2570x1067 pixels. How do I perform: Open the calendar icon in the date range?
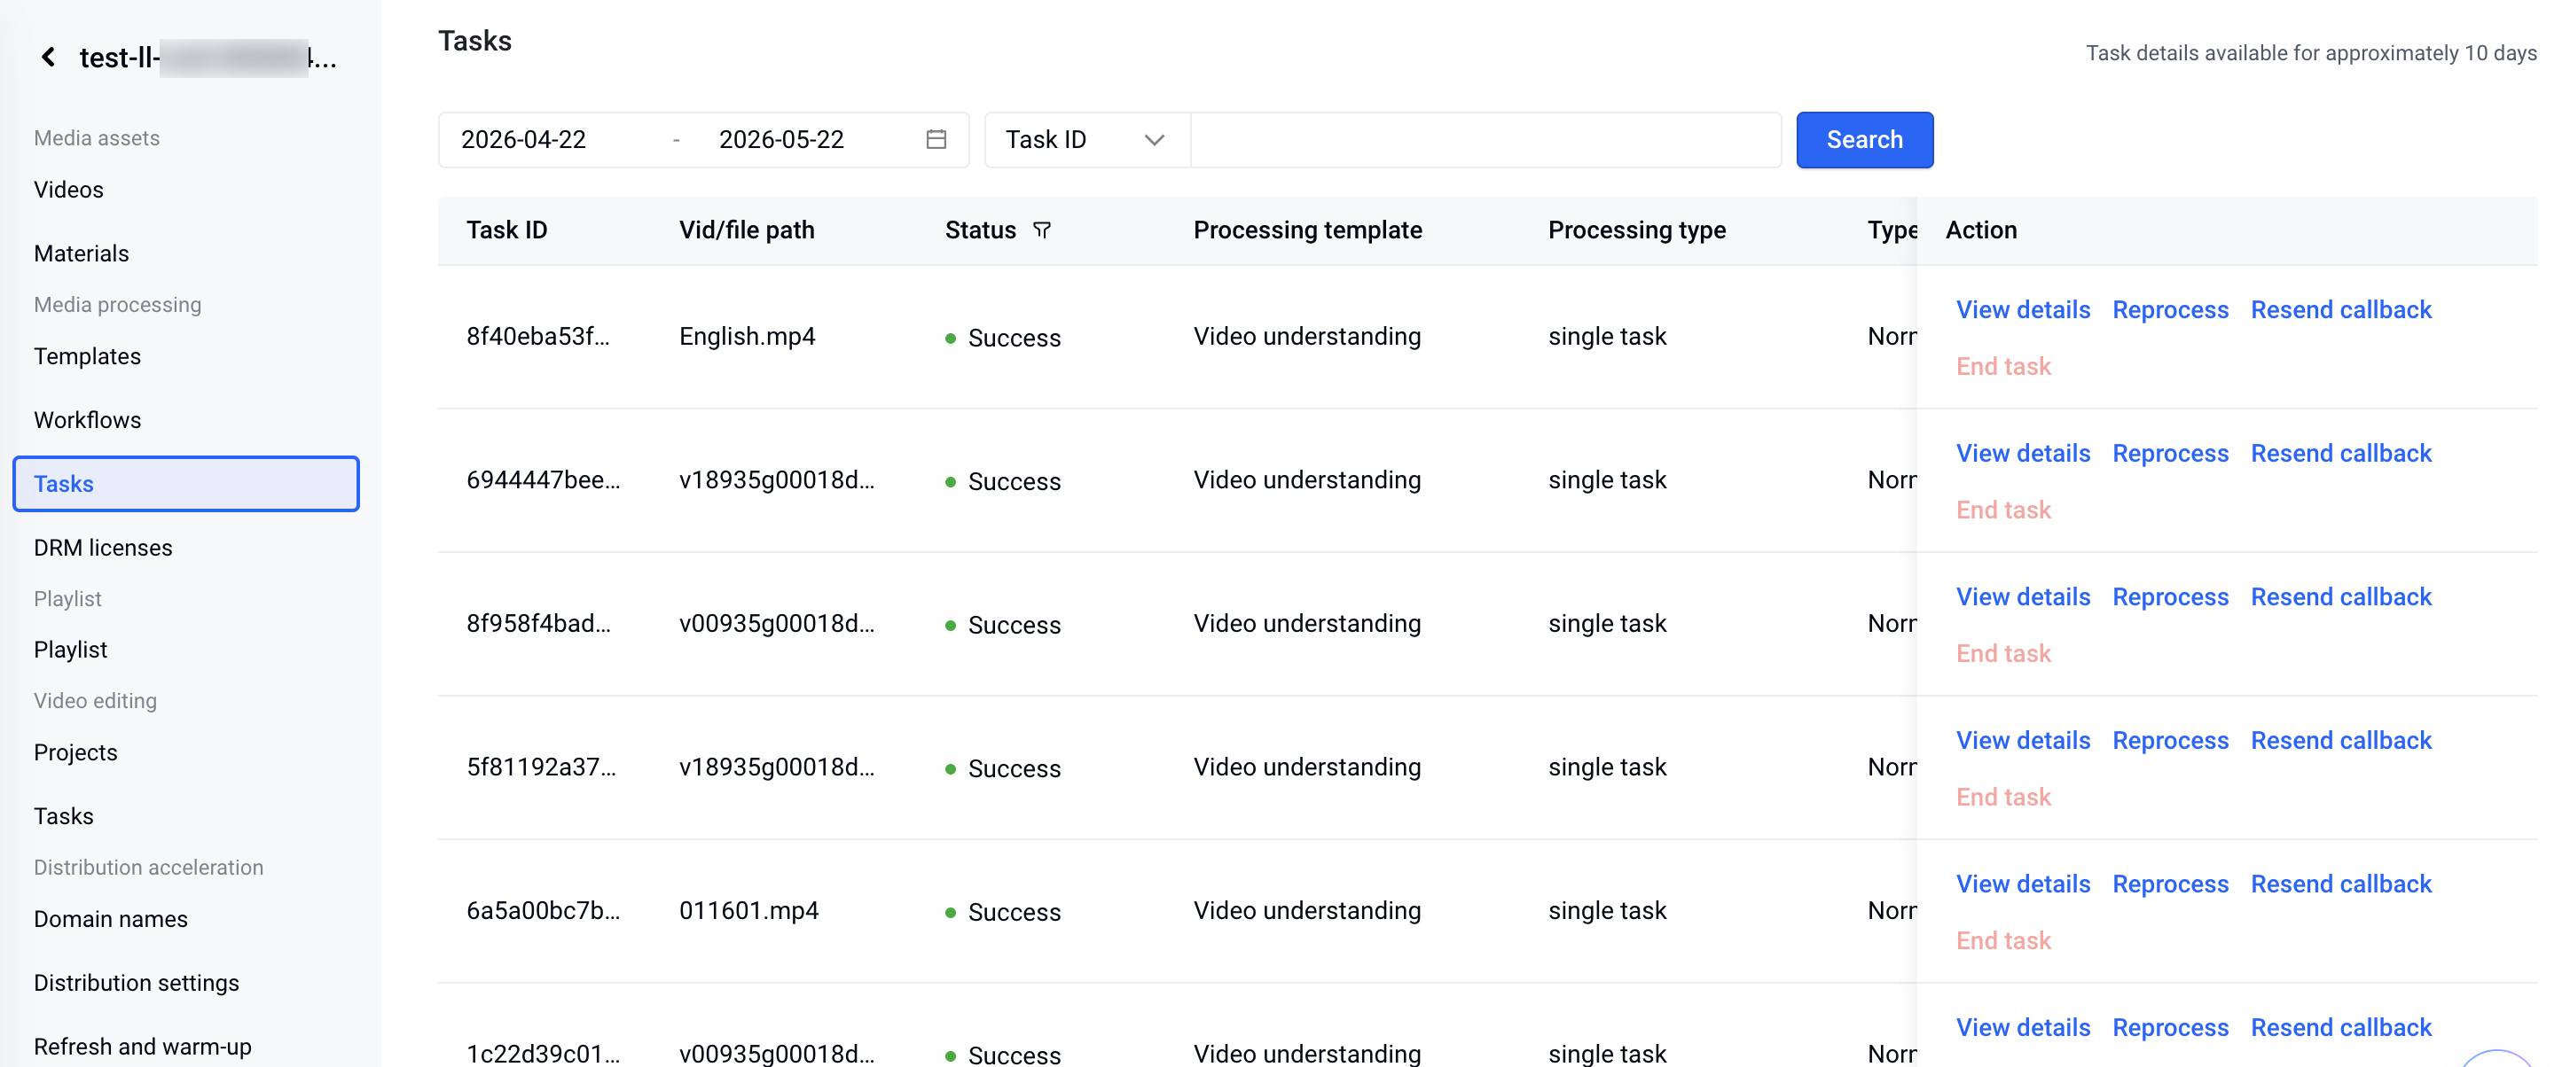[x=935, y=140]
